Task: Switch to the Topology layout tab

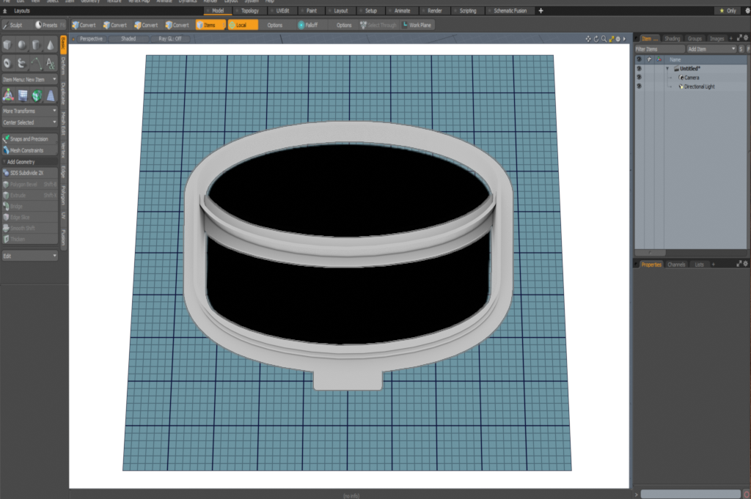Action: [248, 11]
